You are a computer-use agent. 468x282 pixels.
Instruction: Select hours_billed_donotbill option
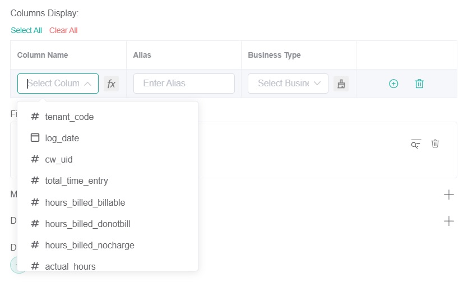(87, 224)
